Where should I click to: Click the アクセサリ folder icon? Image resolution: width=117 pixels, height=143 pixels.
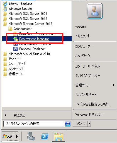(5, 59)
